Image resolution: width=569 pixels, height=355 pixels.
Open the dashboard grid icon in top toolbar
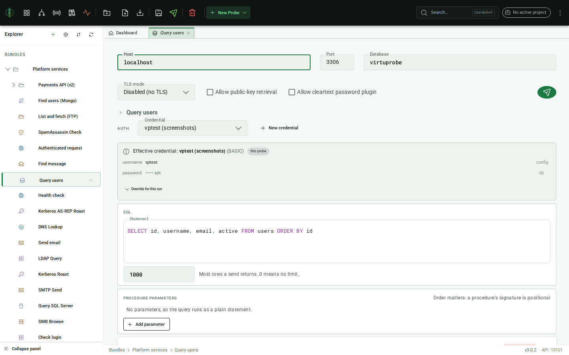tap(26, 13)
